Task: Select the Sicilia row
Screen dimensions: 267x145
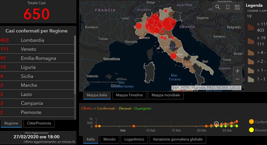Action: point(37,76)
